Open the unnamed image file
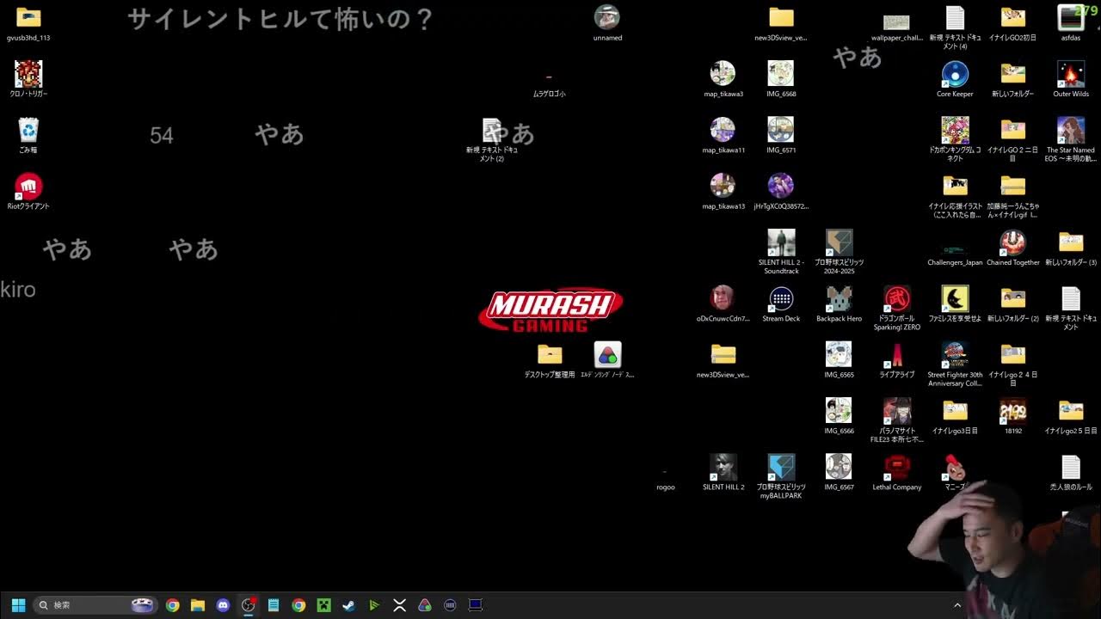 pyautogui.click(x=607, y=18)
